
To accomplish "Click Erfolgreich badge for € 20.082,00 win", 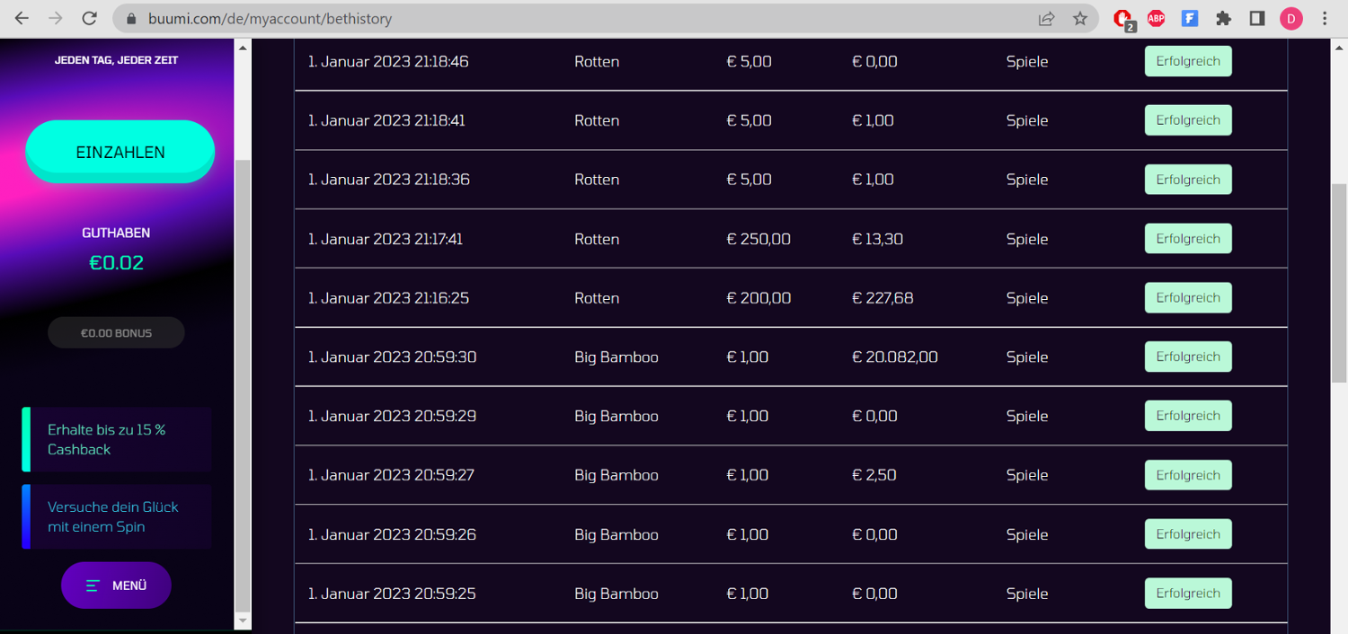I will coord(1187,357).
